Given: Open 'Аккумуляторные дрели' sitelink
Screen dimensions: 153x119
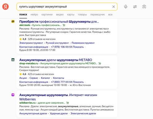Looking at the screenshot, I should (33, 113).
